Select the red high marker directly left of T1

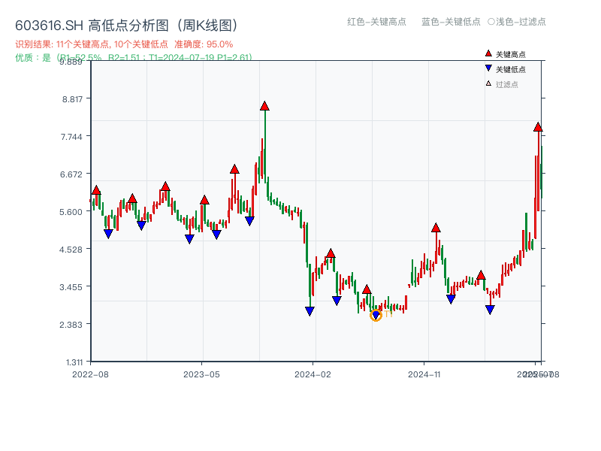tap(367, 289)
